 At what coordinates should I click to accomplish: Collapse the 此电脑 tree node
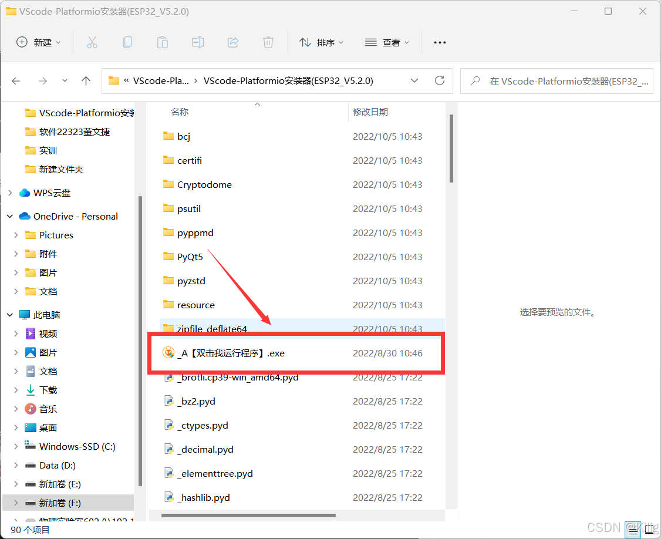[10, 315]
